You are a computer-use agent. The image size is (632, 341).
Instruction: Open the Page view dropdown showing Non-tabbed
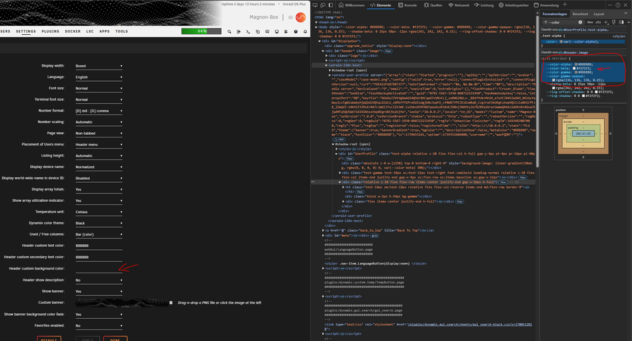99,133
